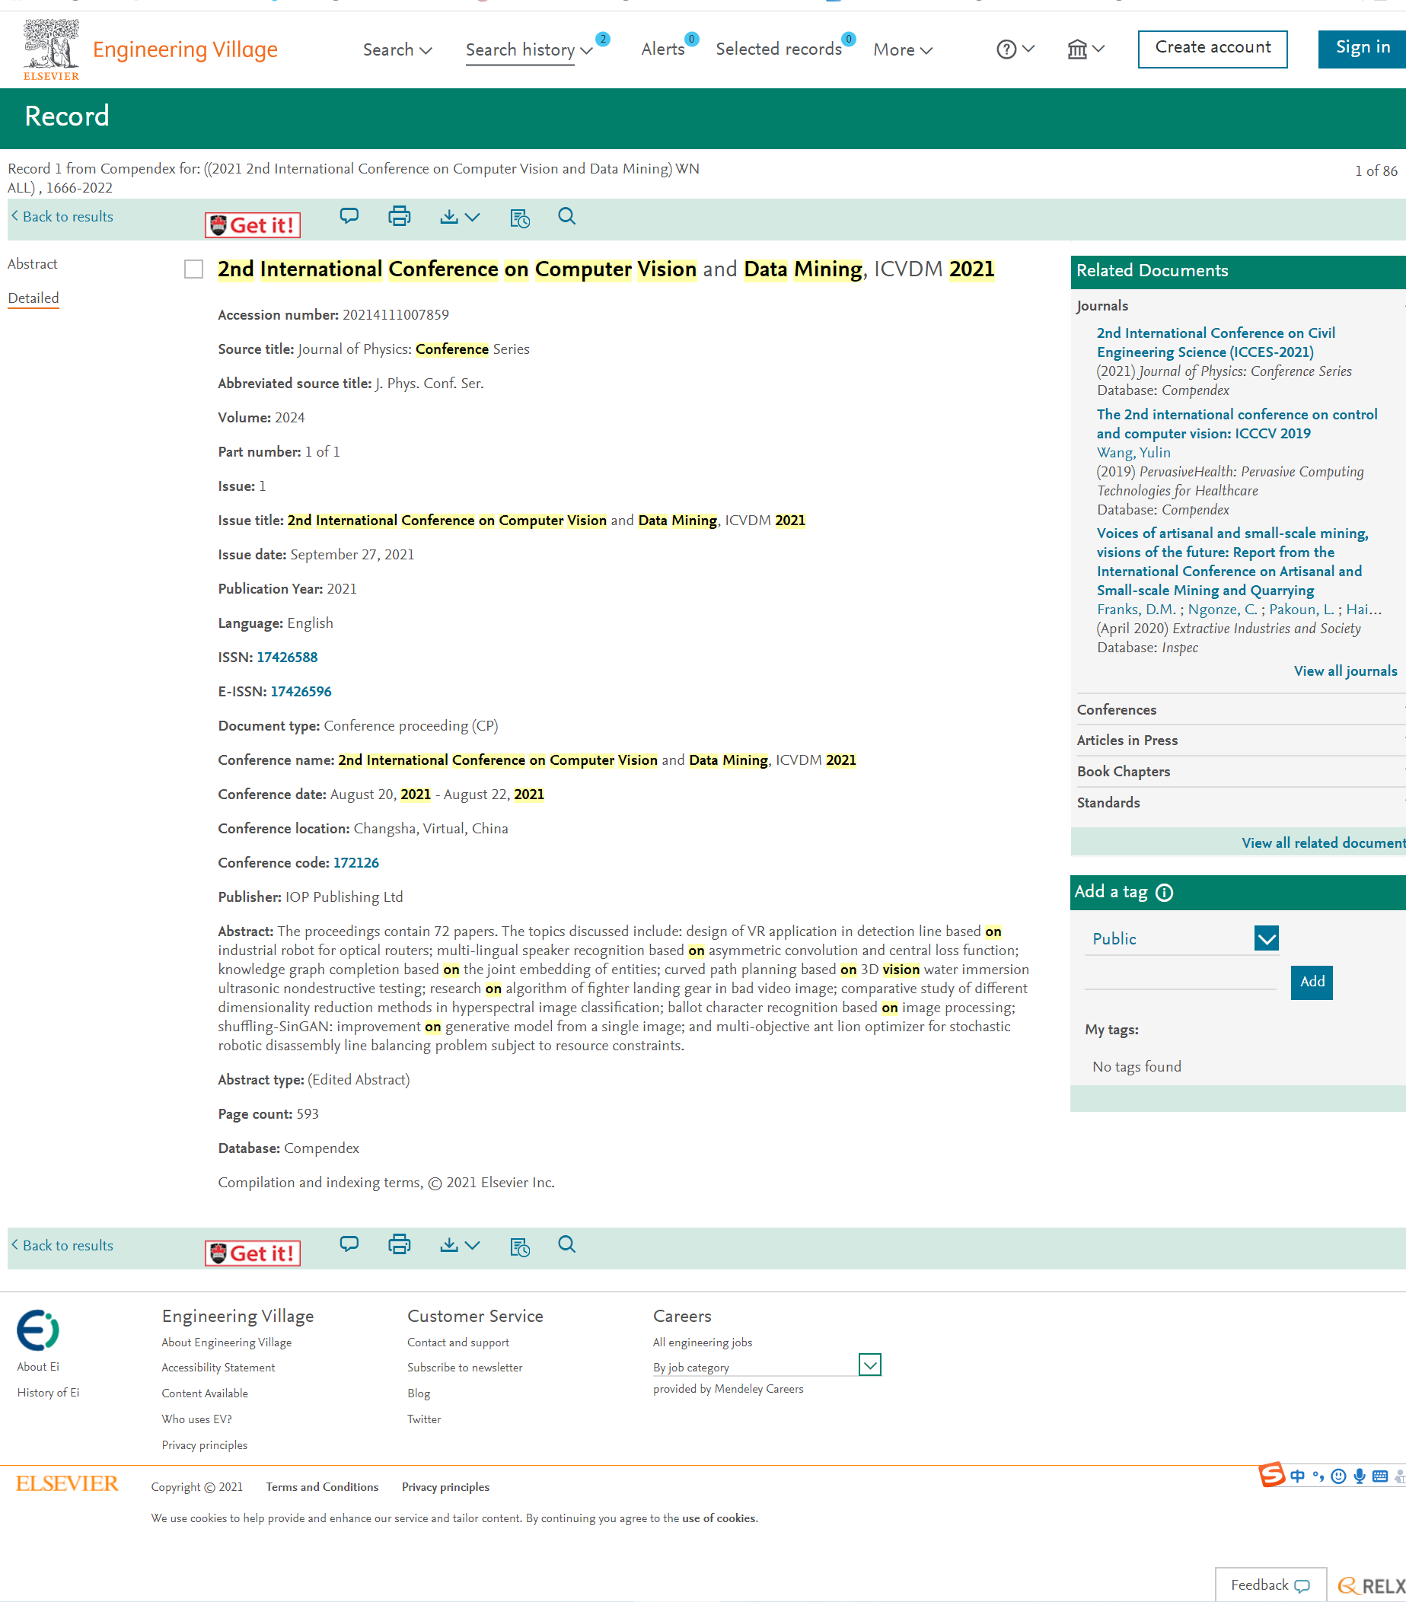The width and height of the screenshot is (1406, 1602).
Task: Click the Sign in button
Action: point(1363,49)
